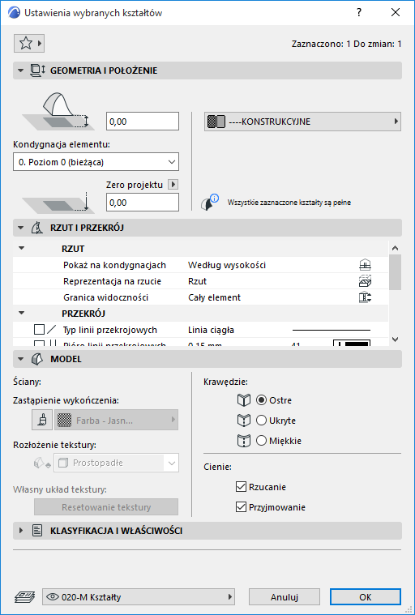415x615 pixels.
Task: Collapse the Geometria i Położenie panel
Action: coord(20,71)
